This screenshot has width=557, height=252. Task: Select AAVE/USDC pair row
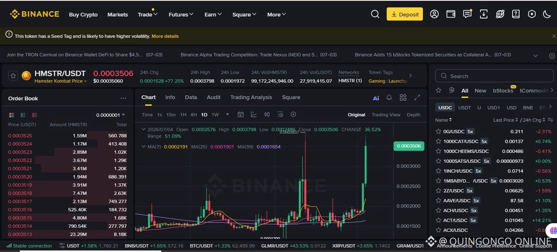coord(494,201)
